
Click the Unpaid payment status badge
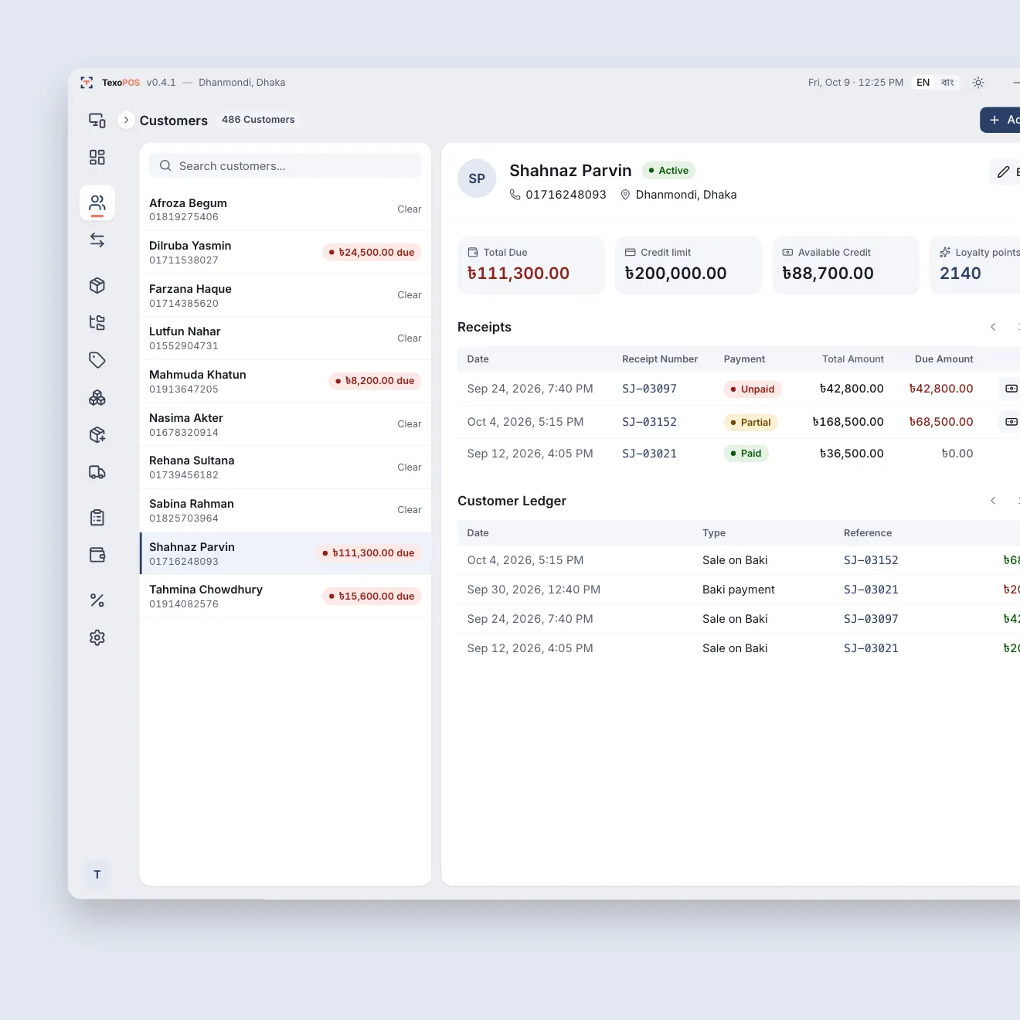(x=753, y=389)
